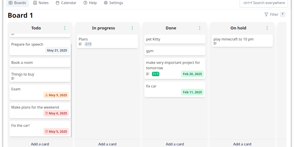
Task: Open the In progress column options menu
Action: pos(132,28)
